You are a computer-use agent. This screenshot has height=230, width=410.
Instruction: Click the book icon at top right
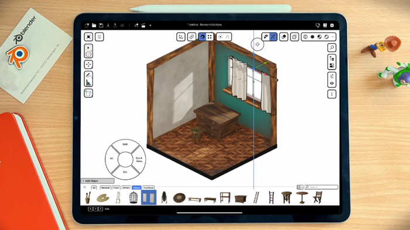tap(325, 25)
